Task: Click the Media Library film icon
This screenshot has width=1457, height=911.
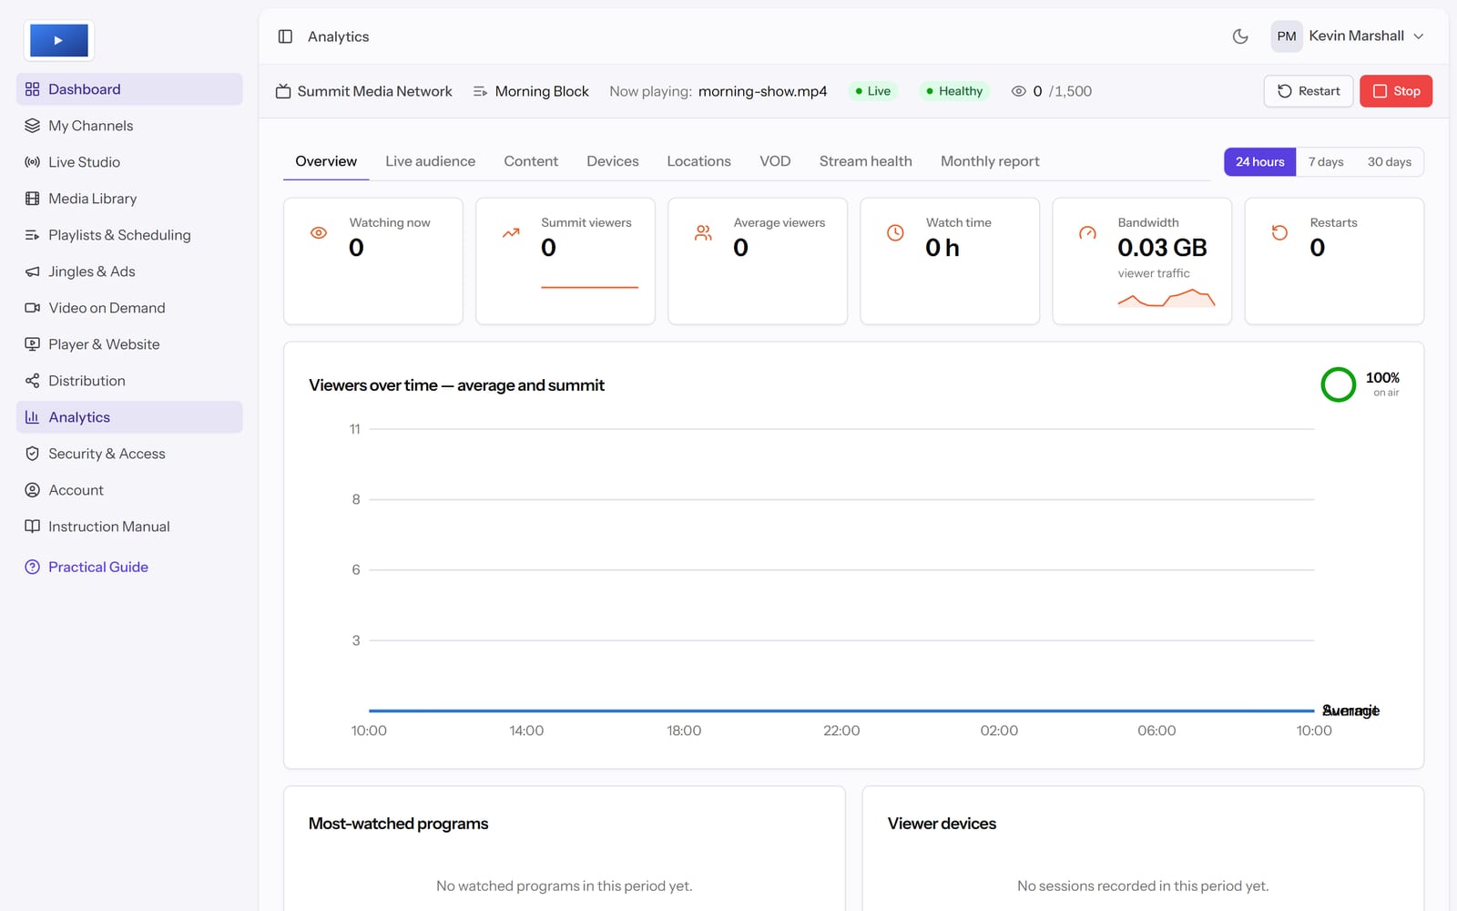Action: (x=33, y=199)
